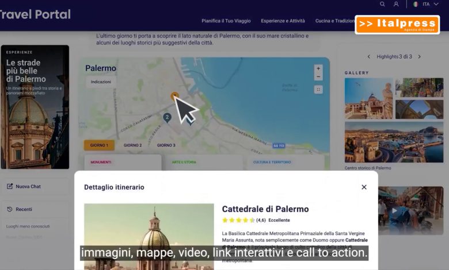
Task: Click map marker number 2
Action: [167, 117]
